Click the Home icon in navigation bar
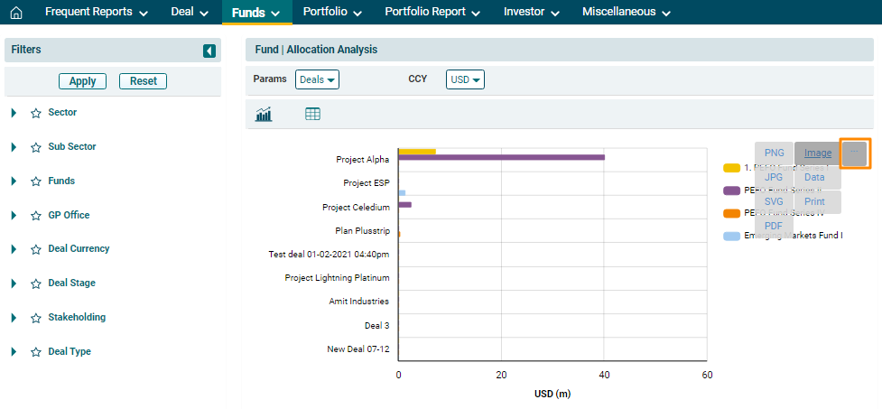This screenshot has height=409, width=882. pyautogui.click(x=15, y=13)
